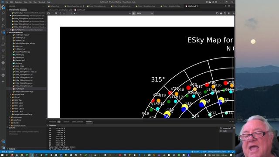Image resolution: width=279 pixels, height=157 pixels.
Task: Click the PDF page number field
Action: click(x=70, y=14)
